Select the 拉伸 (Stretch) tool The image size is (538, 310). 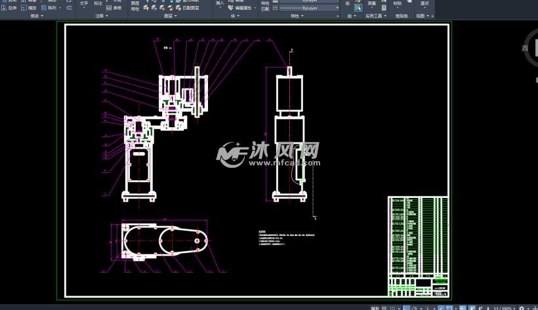(x=9, y=8)
